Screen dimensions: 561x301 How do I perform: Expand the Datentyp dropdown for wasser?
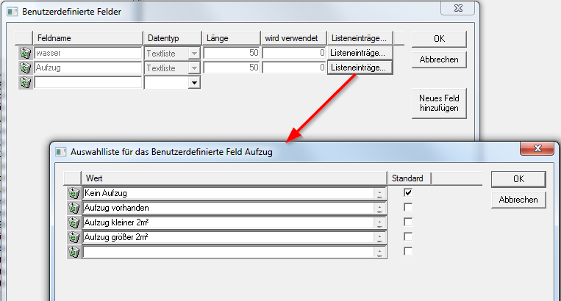click(x=194, y=53)
